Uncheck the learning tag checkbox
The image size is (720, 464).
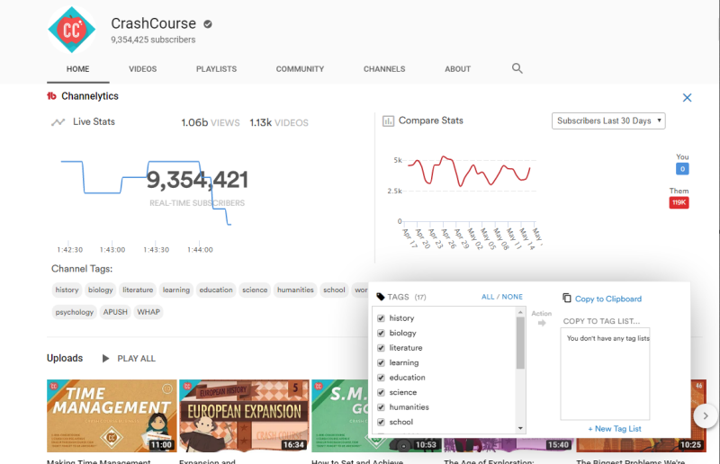coord(381,362)
